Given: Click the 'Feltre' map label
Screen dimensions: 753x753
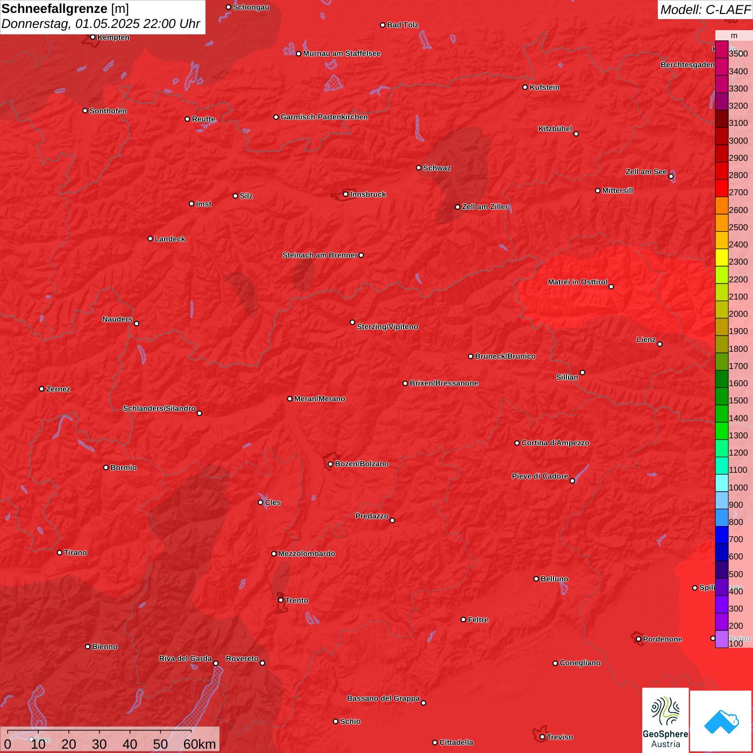Looking at the screenshot, I should point(478,620).
